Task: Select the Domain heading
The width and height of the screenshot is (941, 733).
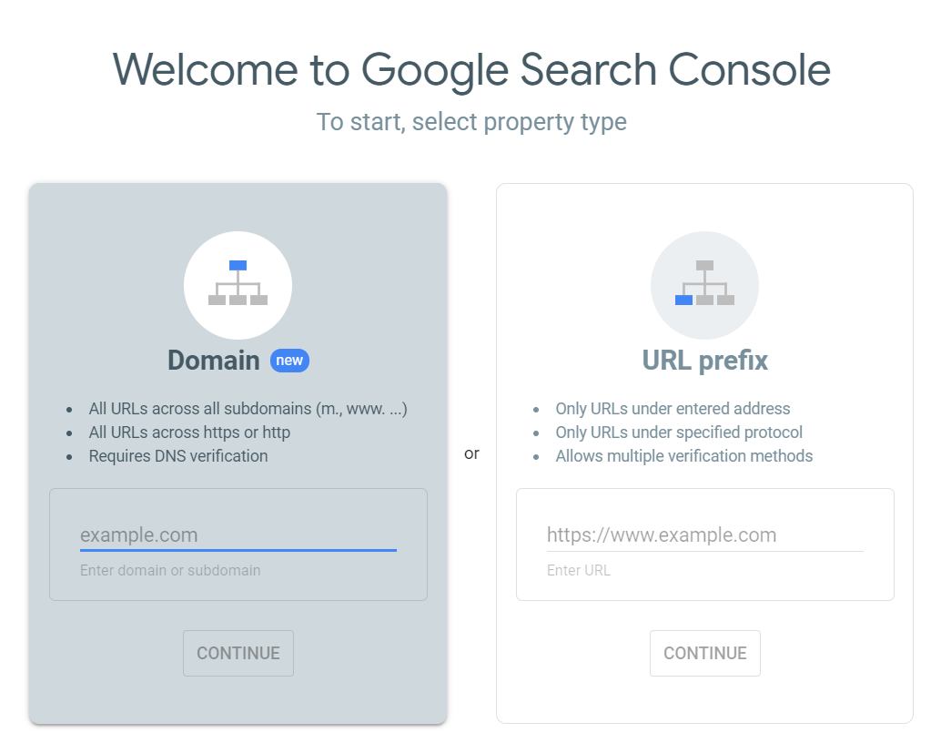Action: pyautogui.click(x=214, y=361)
